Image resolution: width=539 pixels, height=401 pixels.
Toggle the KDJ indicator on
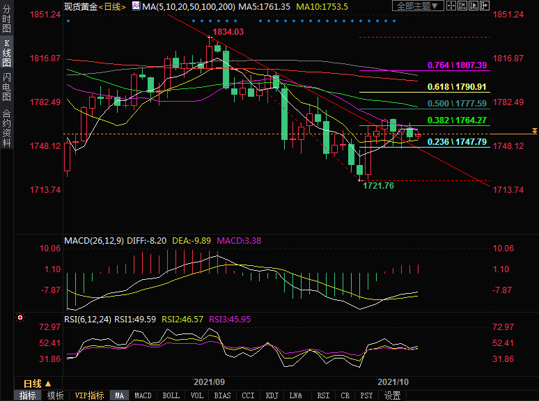pyautogui.click(x=272, y=395)
